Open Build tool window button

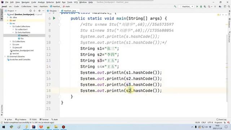point(55,120)
